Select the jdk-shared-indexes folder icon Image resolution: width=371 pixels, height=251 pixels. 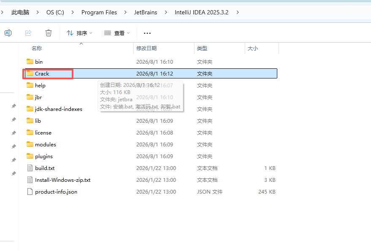point(30,109)
